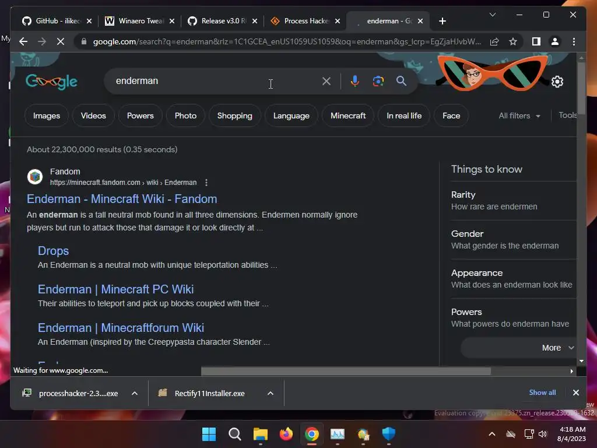Image resolution: width=597 pixels, height=448 pixels.
Task: Open the Windows Start menu
Action: [209, 434]
